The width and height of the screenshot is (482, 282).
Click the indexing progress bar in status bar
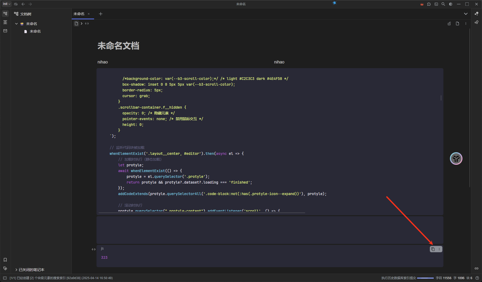(425, 278)
